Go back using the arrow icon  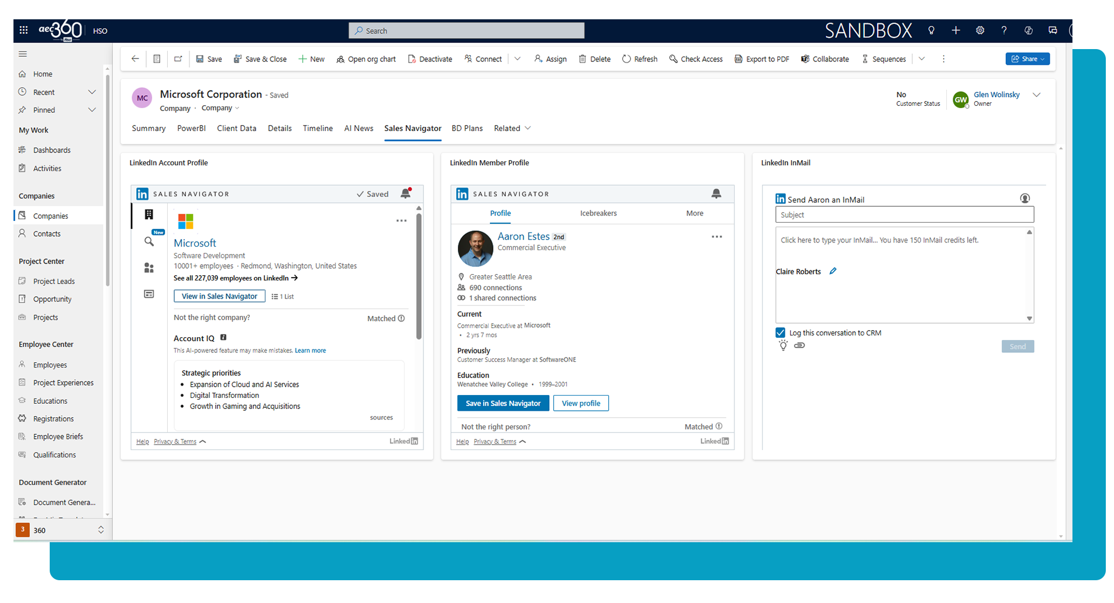point(135,59)
